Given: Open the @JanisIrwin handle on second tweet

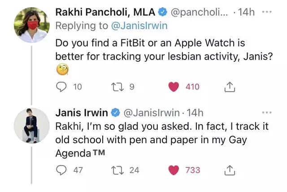Looking at the screenshot, I should tap(151, 112).
